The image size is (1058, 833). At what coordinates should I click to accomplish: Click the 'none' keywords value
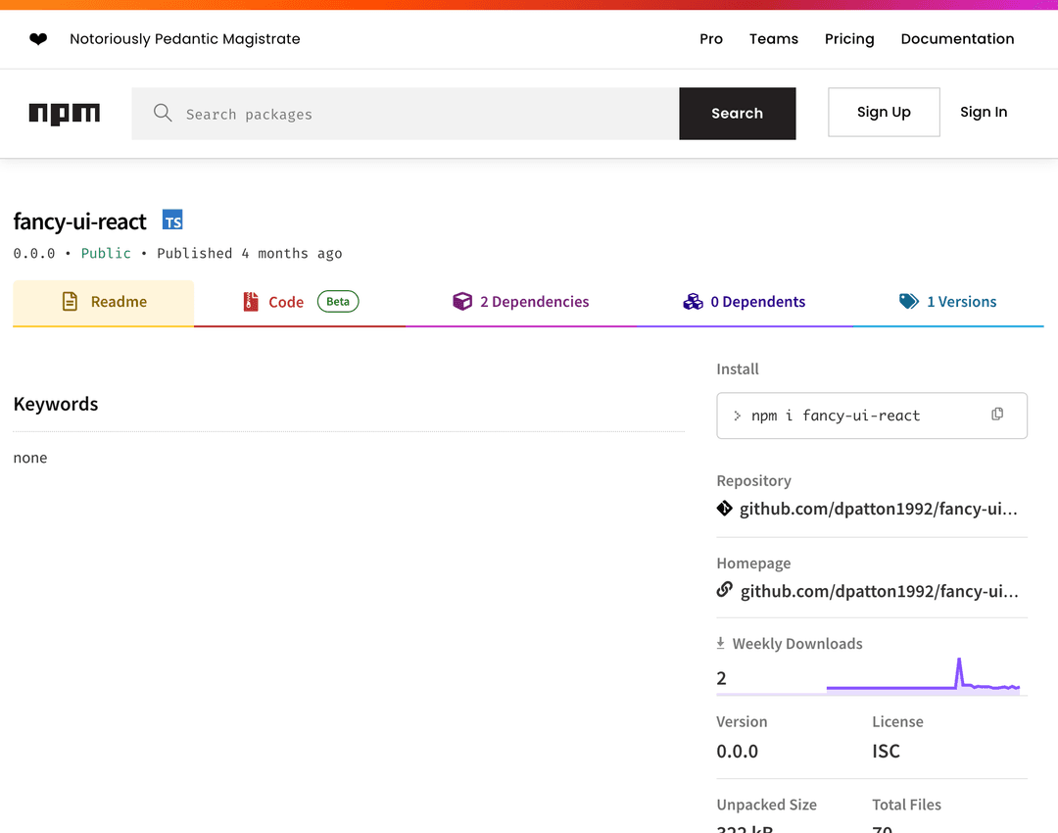[x=30, y=458]
